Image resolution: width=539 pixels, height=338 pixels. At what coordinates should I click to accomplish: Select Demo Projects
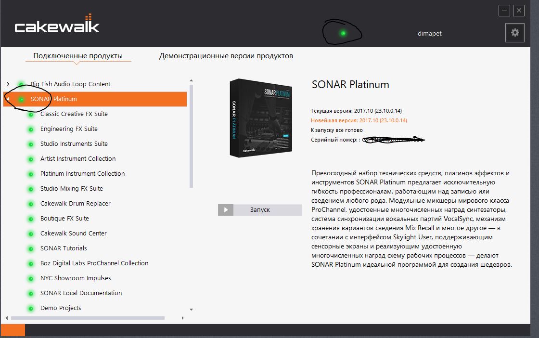pos(61,308)
